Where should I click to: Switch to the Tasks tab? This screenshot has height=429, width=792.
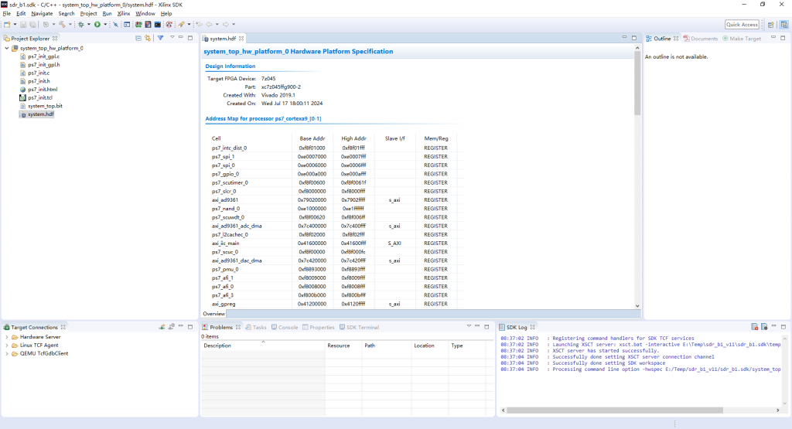coord(256,327)
